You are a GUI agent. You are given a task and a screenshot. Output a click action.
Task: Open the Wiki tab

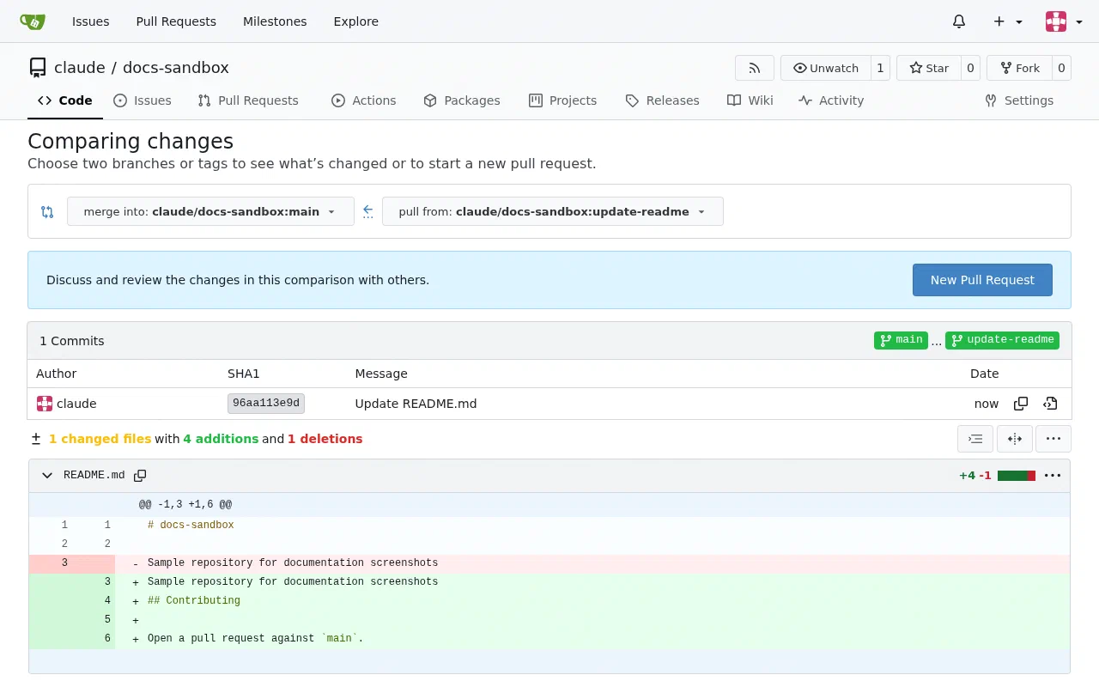tap(750, 100)
